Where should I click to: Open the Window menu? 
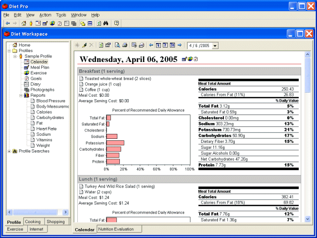pos(79,15)
